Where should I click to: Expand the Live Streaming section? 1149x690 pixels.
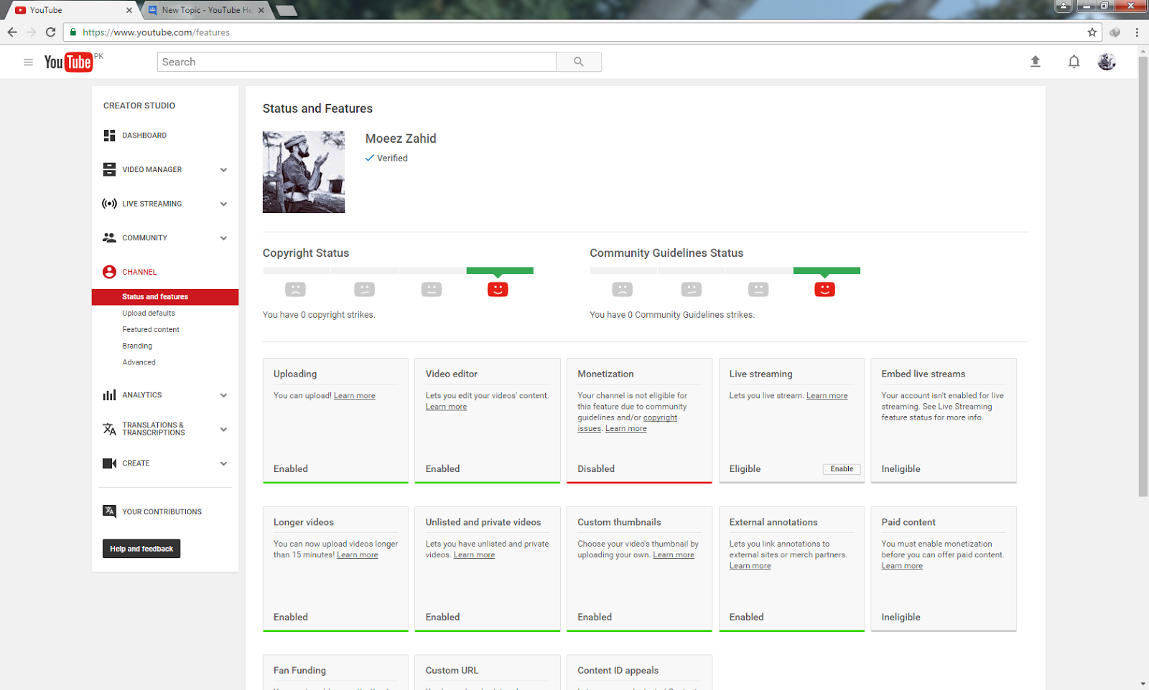tap(223, 204)
